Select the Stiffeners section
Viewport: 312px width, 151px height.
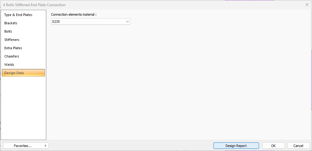tap(23, 40)
